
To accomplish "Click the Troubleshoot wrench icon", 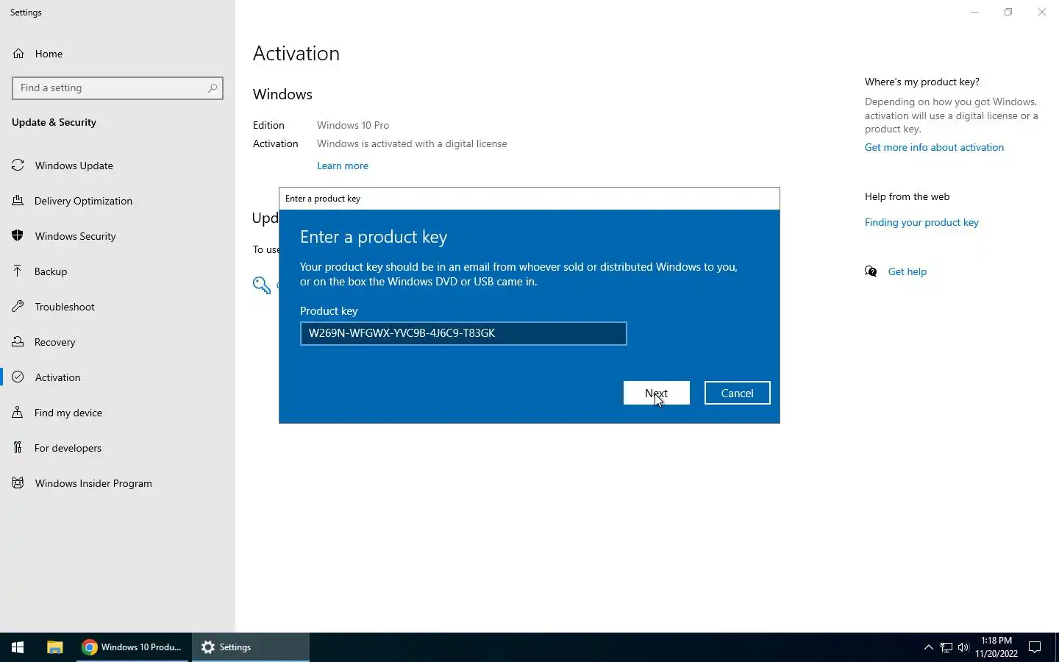I will 18,307.
